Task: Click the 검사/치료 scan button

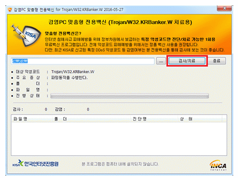Action: coord(187,61)
